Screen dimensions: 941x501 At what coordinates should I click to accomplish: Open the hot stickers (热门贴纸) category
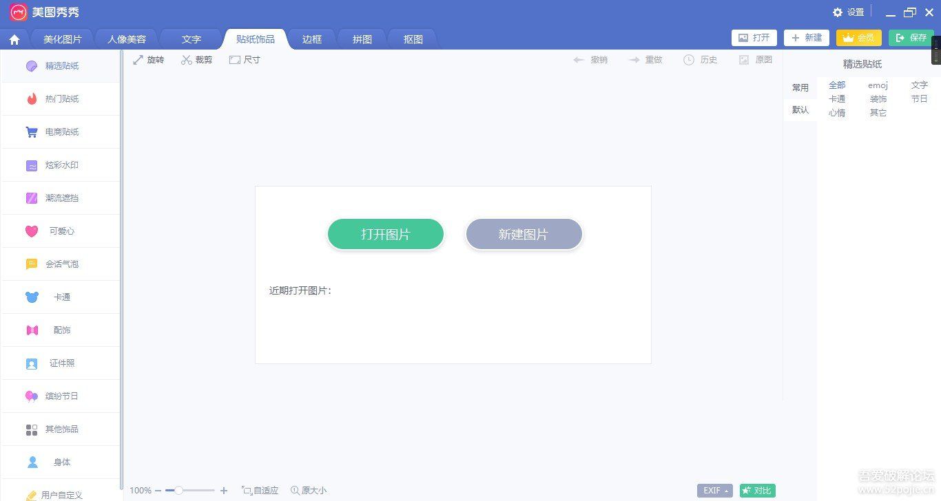[61, 99]
